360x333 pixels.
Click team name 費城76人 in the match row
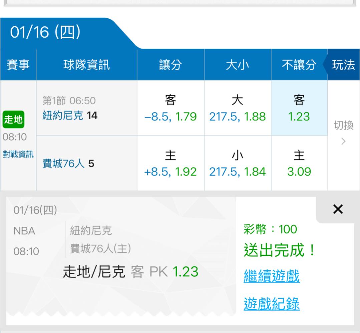(64, 164)
